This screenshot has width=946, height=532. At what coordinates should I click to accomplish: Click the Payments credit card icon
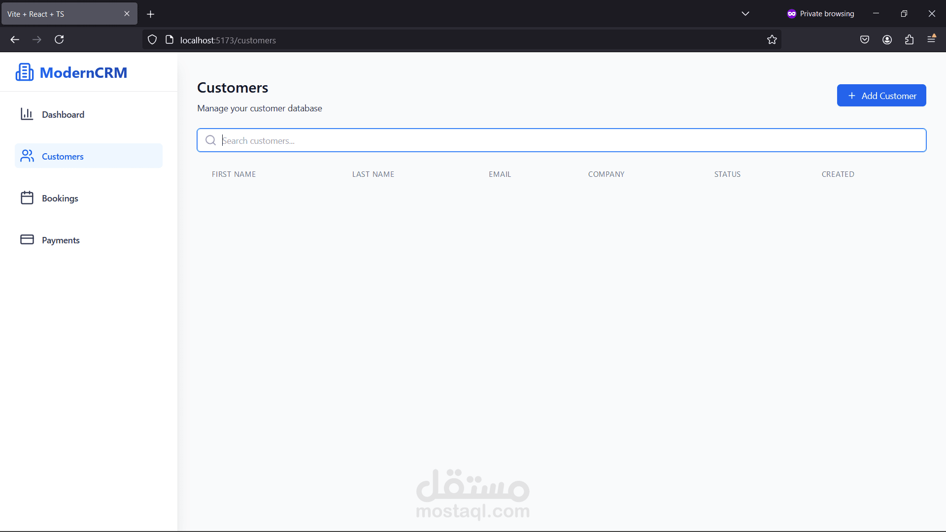click(27, 240)
